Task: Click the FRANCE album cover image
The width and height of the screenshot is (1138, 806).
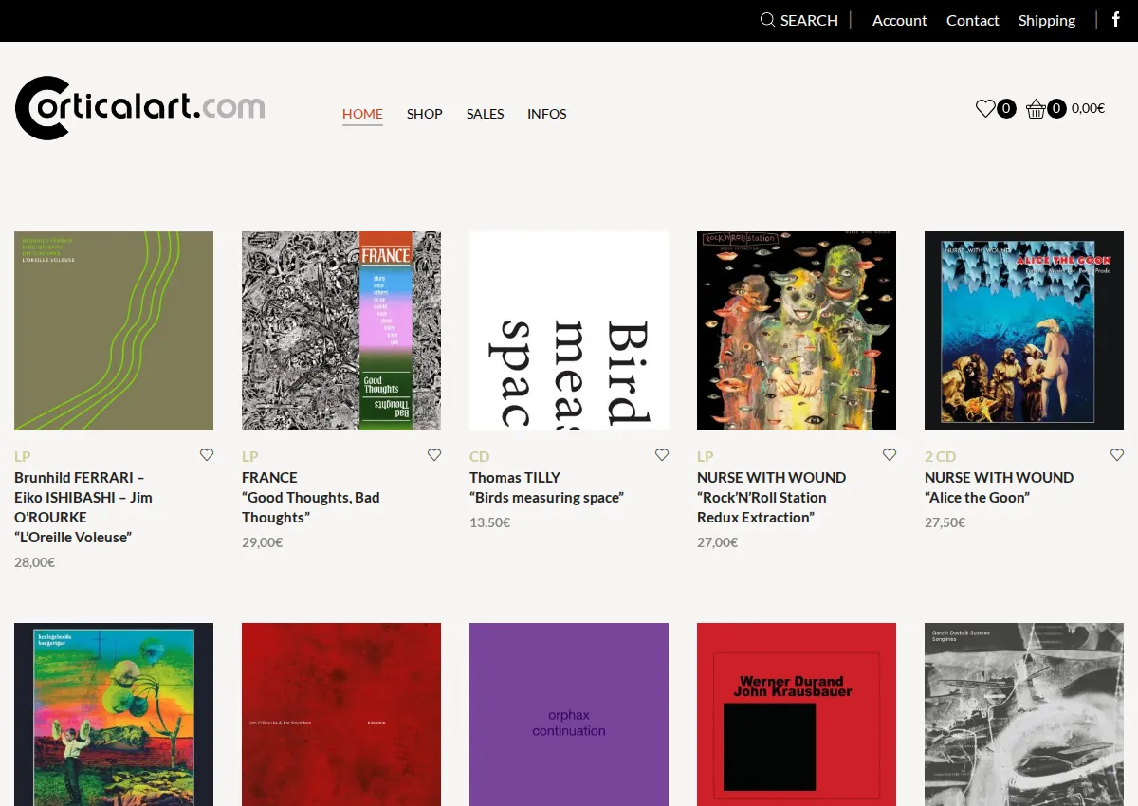Action: [341, 331]
